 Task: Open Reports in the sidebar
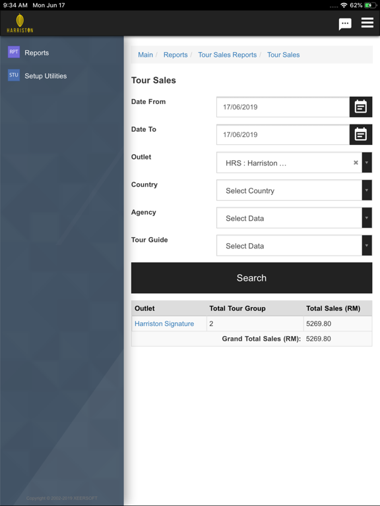(37, 53)
